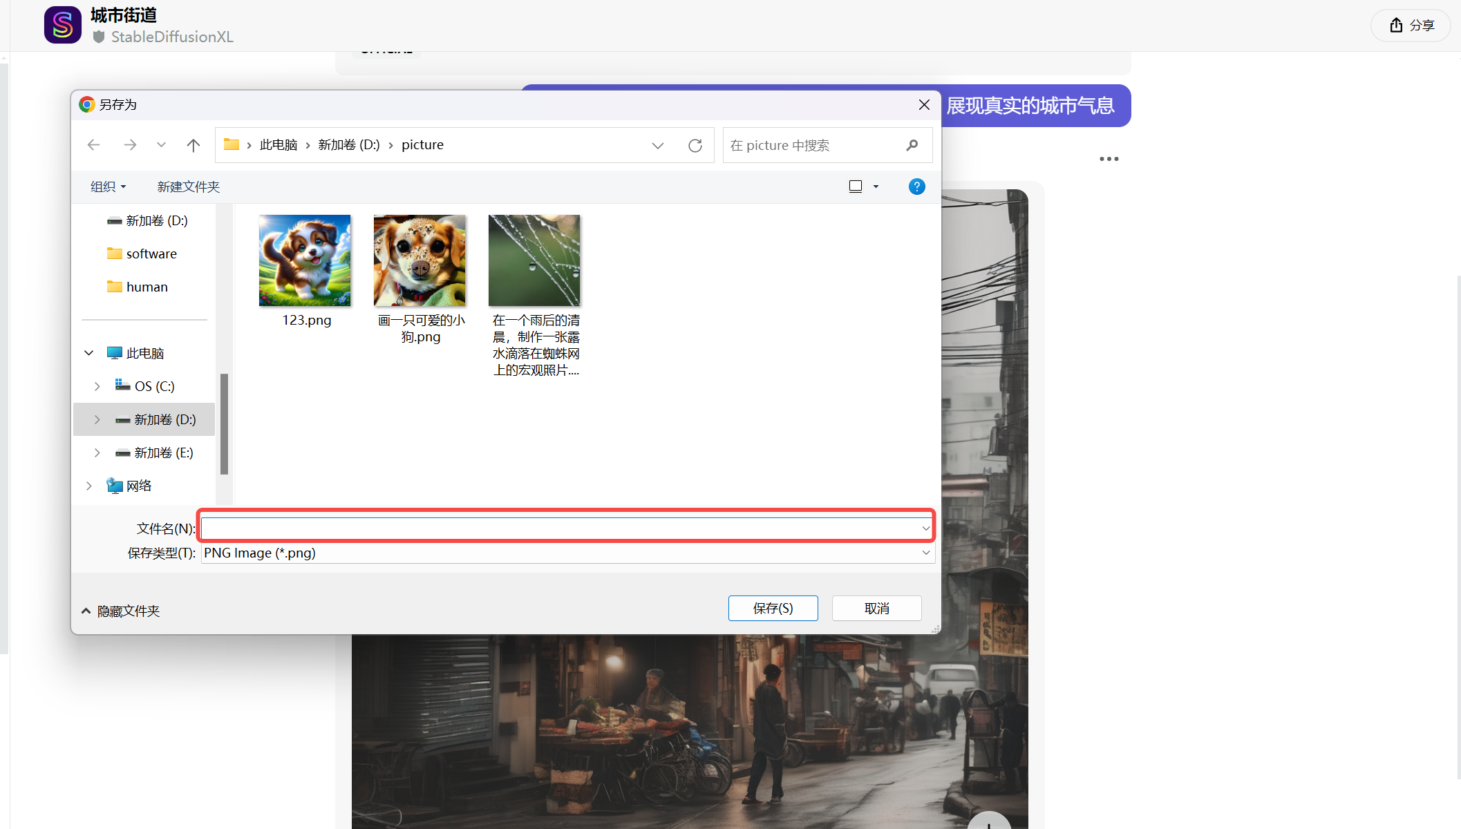Click the view layout icon

click(x=856, y=187)
